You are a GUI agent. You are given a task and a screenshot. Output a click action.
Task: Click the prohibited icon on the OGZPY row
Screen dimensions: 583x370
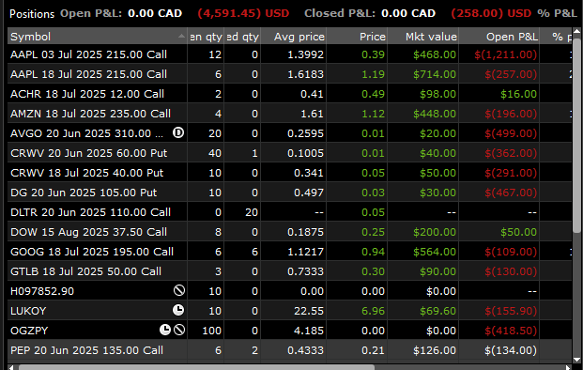pyautogui.click(x=179, y=330)
